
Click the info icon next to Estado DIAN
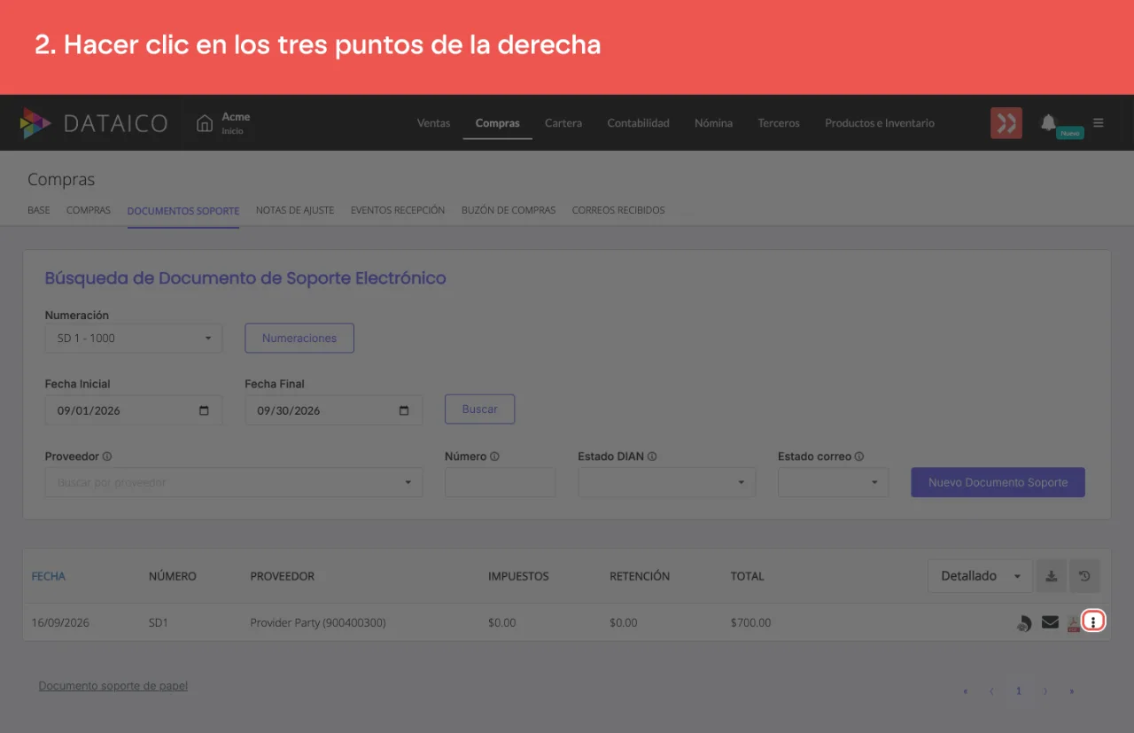652,456
